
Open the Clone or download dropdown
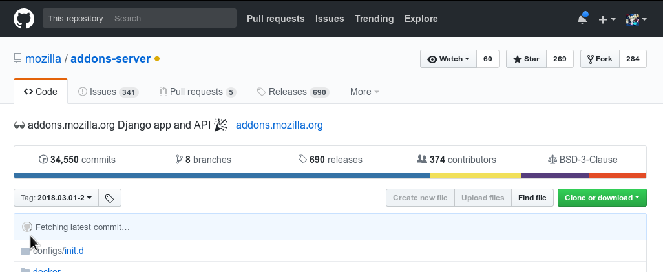pyautogui.click(x=602, y=198)
